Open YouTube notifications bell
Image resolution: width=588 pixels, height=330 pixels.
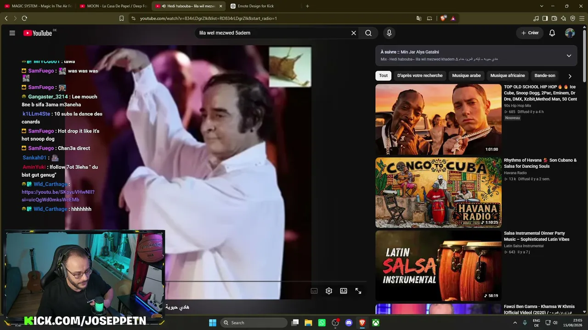point(552,33)
